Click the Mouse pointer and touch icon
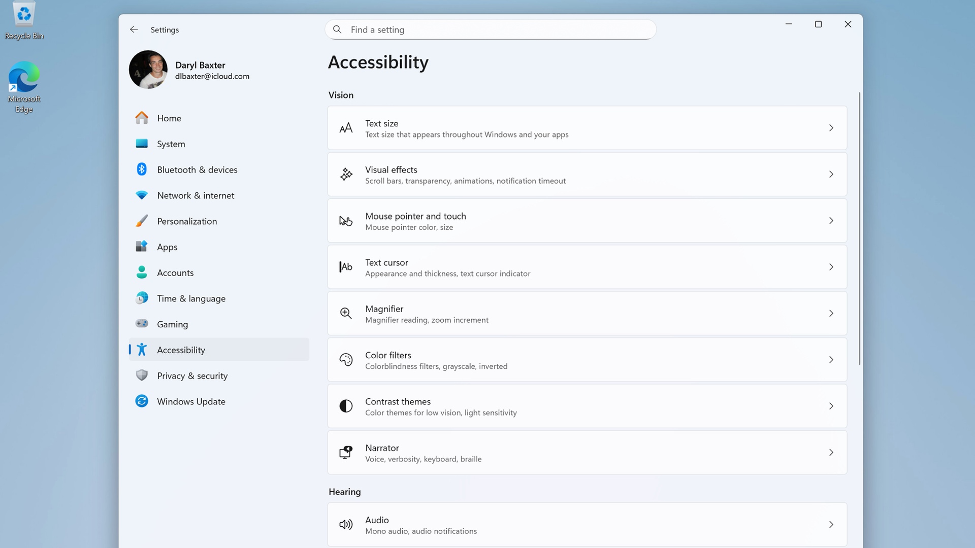Image resolution: width=975 pixels, height=548 pixels. pyautogui.click(x=346, y=221)
